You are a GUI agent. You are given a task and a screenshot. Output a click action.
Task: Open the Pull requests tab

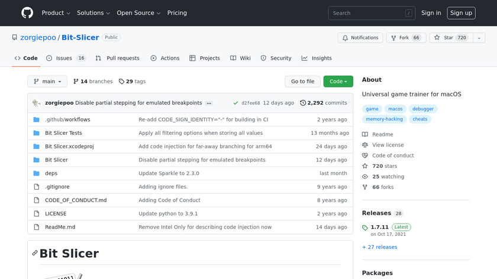coord(117,59)
